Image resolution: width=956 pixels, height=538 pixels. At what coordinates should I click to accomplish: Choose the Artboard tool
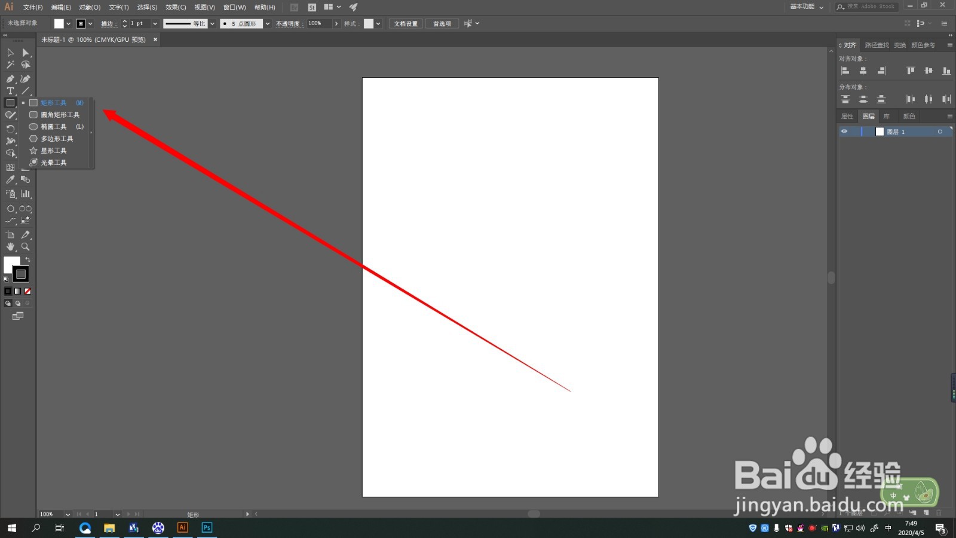coord(10,234)
